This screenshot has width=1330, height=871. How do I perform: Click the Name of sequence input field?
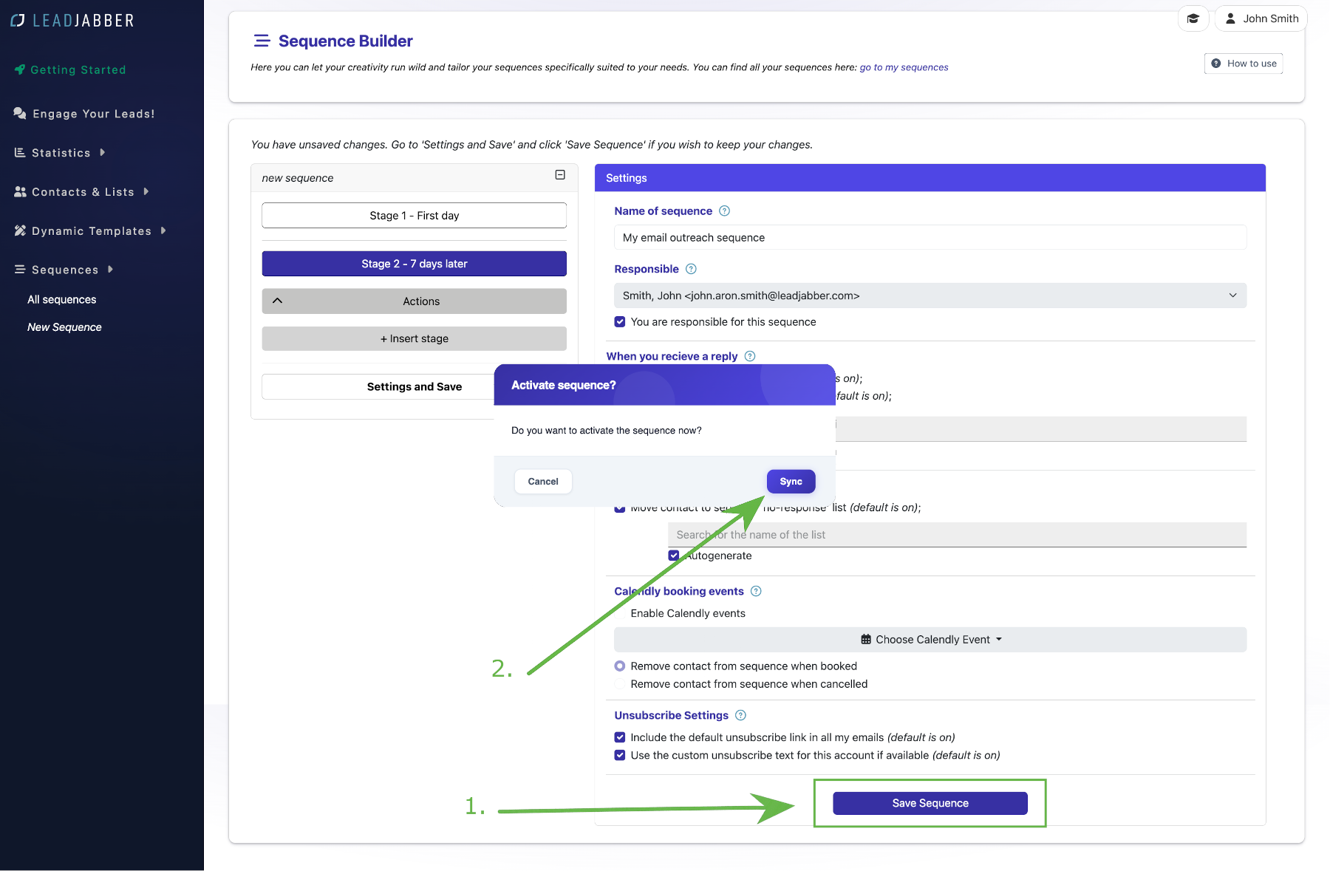(x=930, y=237)
